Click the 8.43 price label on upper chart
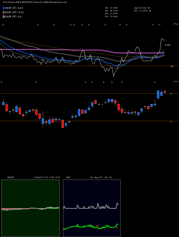Viewport: 179px width, 237px height. (x=168, y=45)
